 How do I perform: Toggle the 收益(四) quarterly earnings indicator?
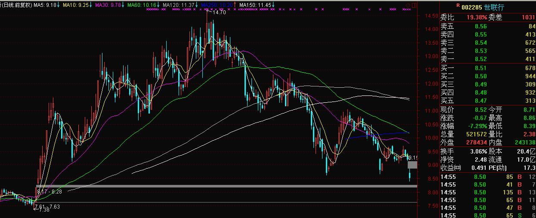(451, 167)
